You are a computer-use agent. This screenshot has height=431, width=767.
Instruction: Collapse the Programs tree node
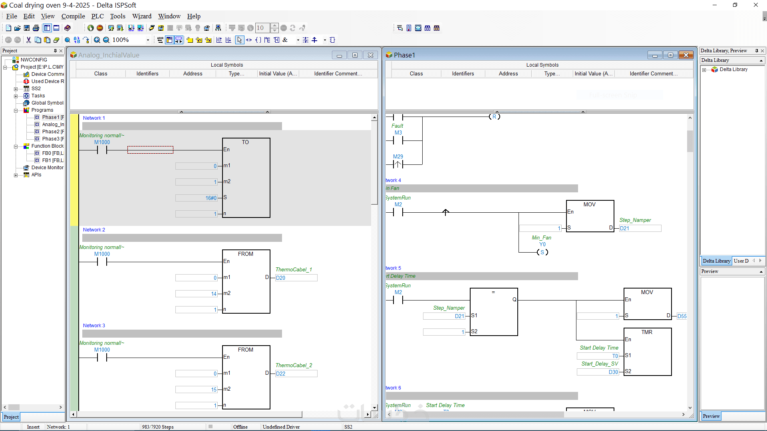[x=16, y=111]
